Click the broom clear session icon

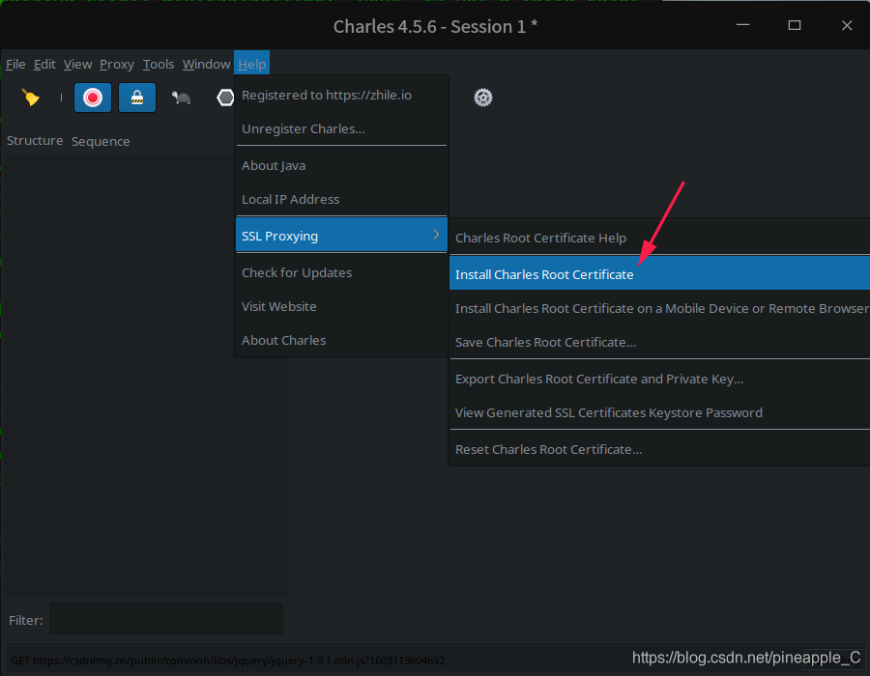pyautogui.click(x=31, y=98)
